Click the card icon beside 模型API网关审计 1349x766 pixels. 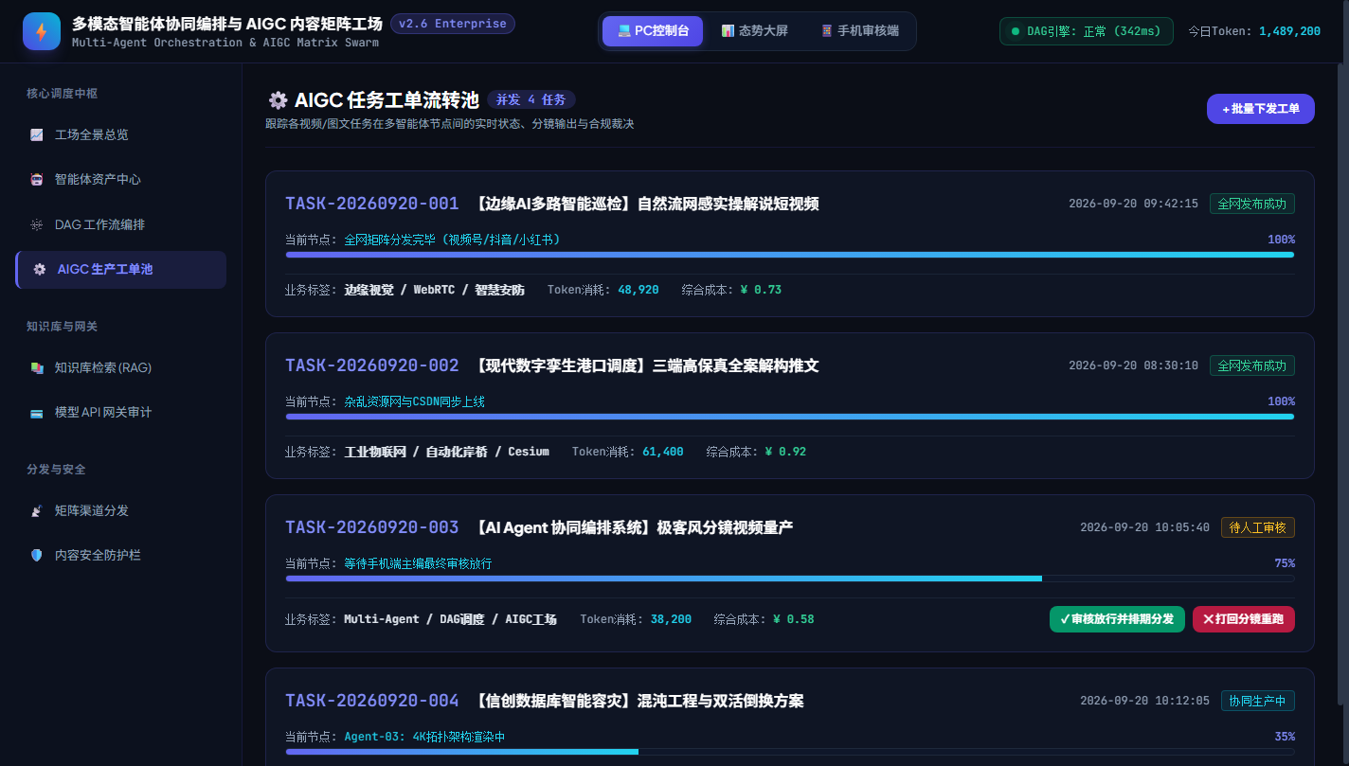tap(37, 412)
